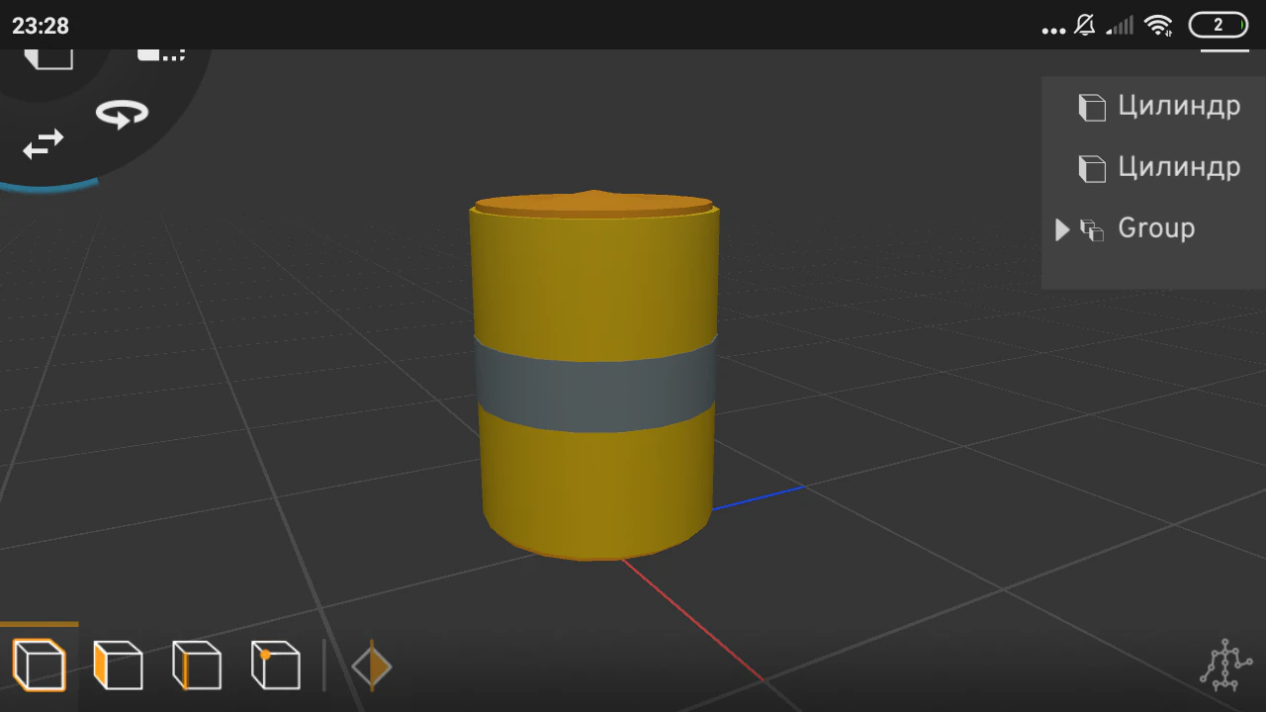Tap the Wi-Fi icon in the status bar

coord(1157,26)
